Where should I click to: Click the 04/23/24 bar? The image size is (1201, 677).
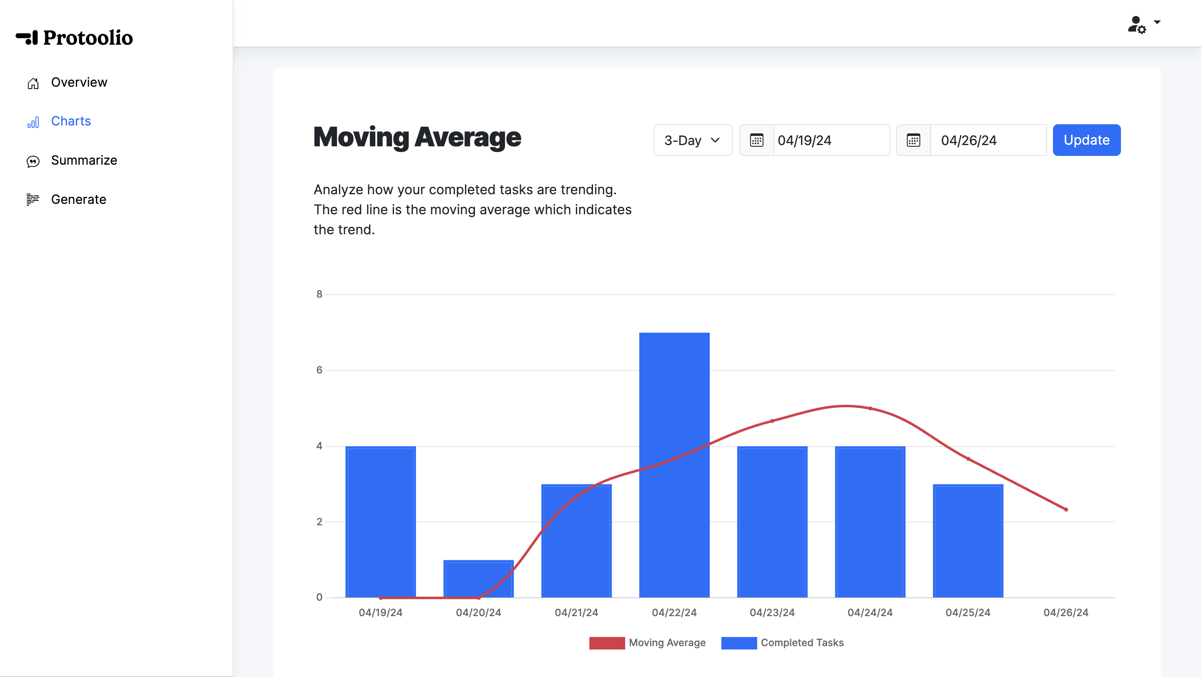(772, 522)
